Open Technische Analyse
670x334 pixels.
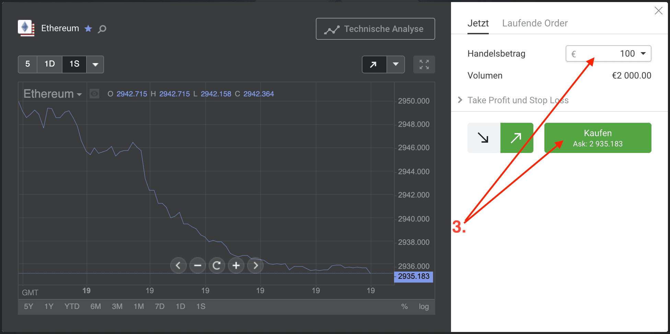375,29
